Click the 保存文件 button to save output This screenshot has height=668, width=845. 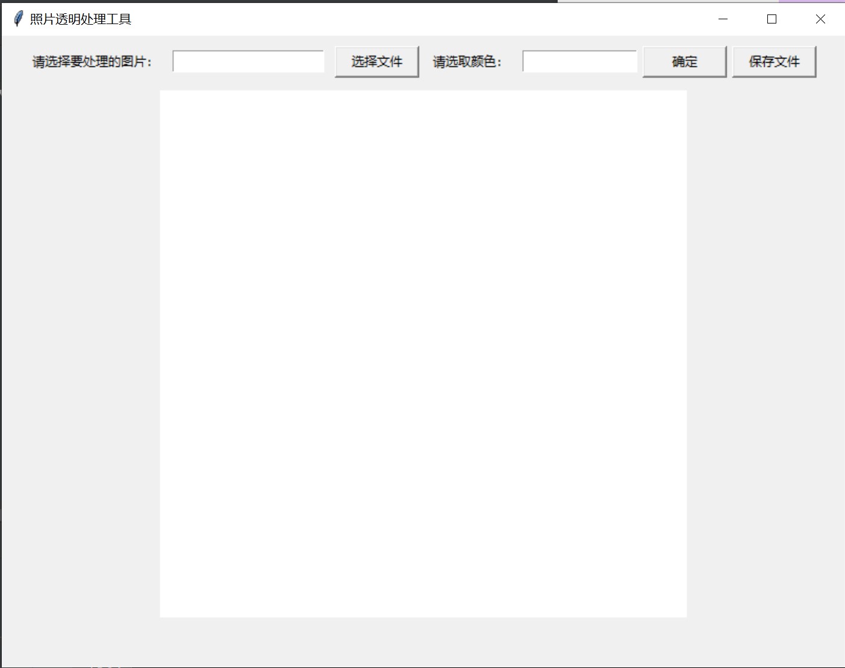(774, 61)
